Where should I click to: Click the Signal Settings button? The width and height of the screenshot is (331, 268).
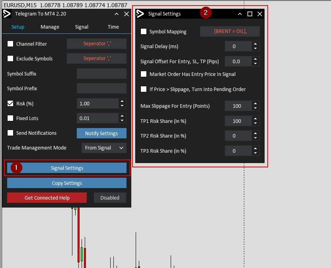pos(67,168)
